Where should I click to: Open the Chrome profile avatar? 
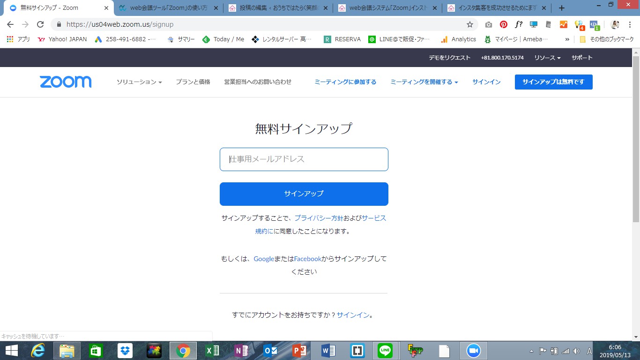tap(615, 24)
